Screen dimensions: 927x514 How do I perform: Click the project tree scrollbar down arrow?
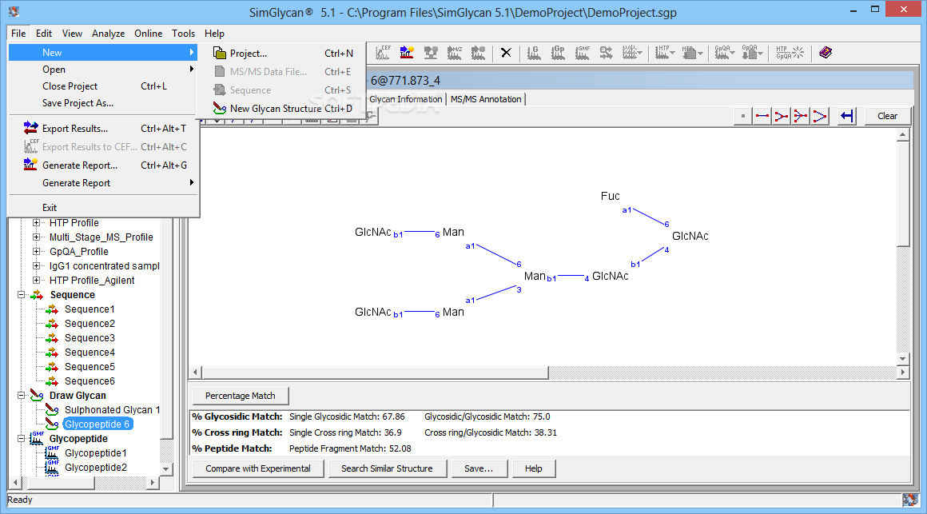tap(166, 468)
